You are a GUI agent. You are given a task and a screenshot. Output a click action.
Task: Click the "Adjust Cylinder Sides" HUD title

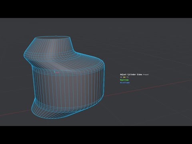131,74
